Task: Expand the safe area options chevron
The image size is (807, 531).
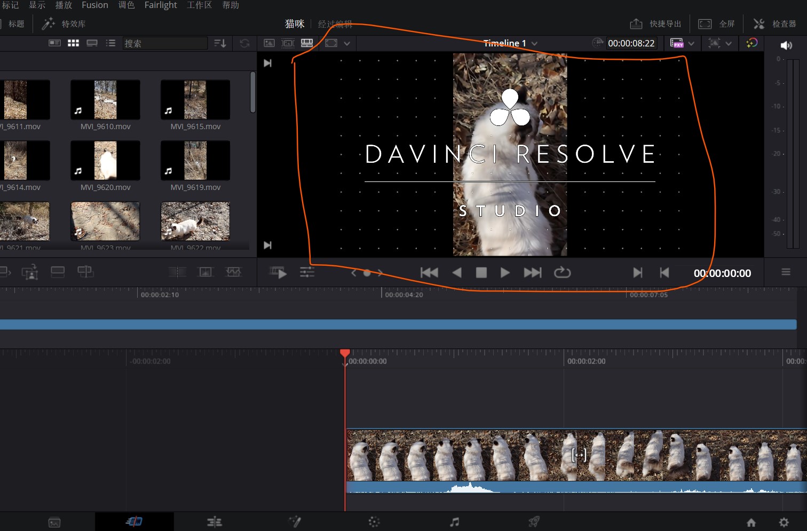Action: (347, 43)
